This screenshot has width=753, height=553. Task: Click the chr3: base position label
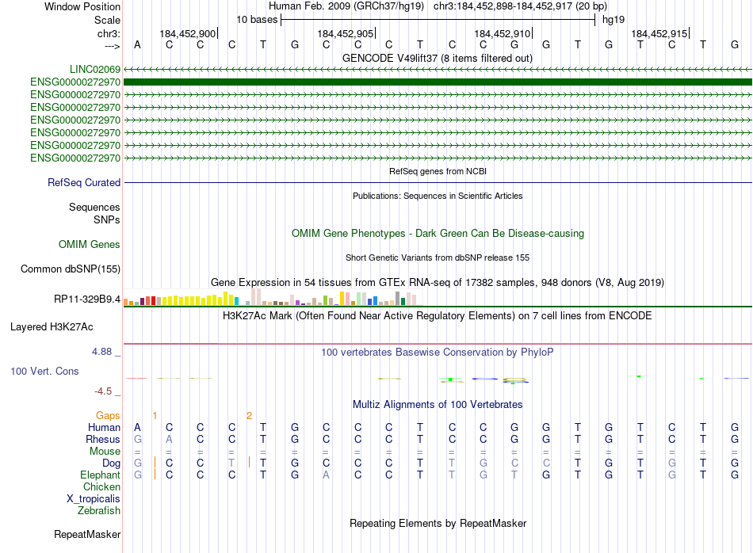(x=109, y=33)
